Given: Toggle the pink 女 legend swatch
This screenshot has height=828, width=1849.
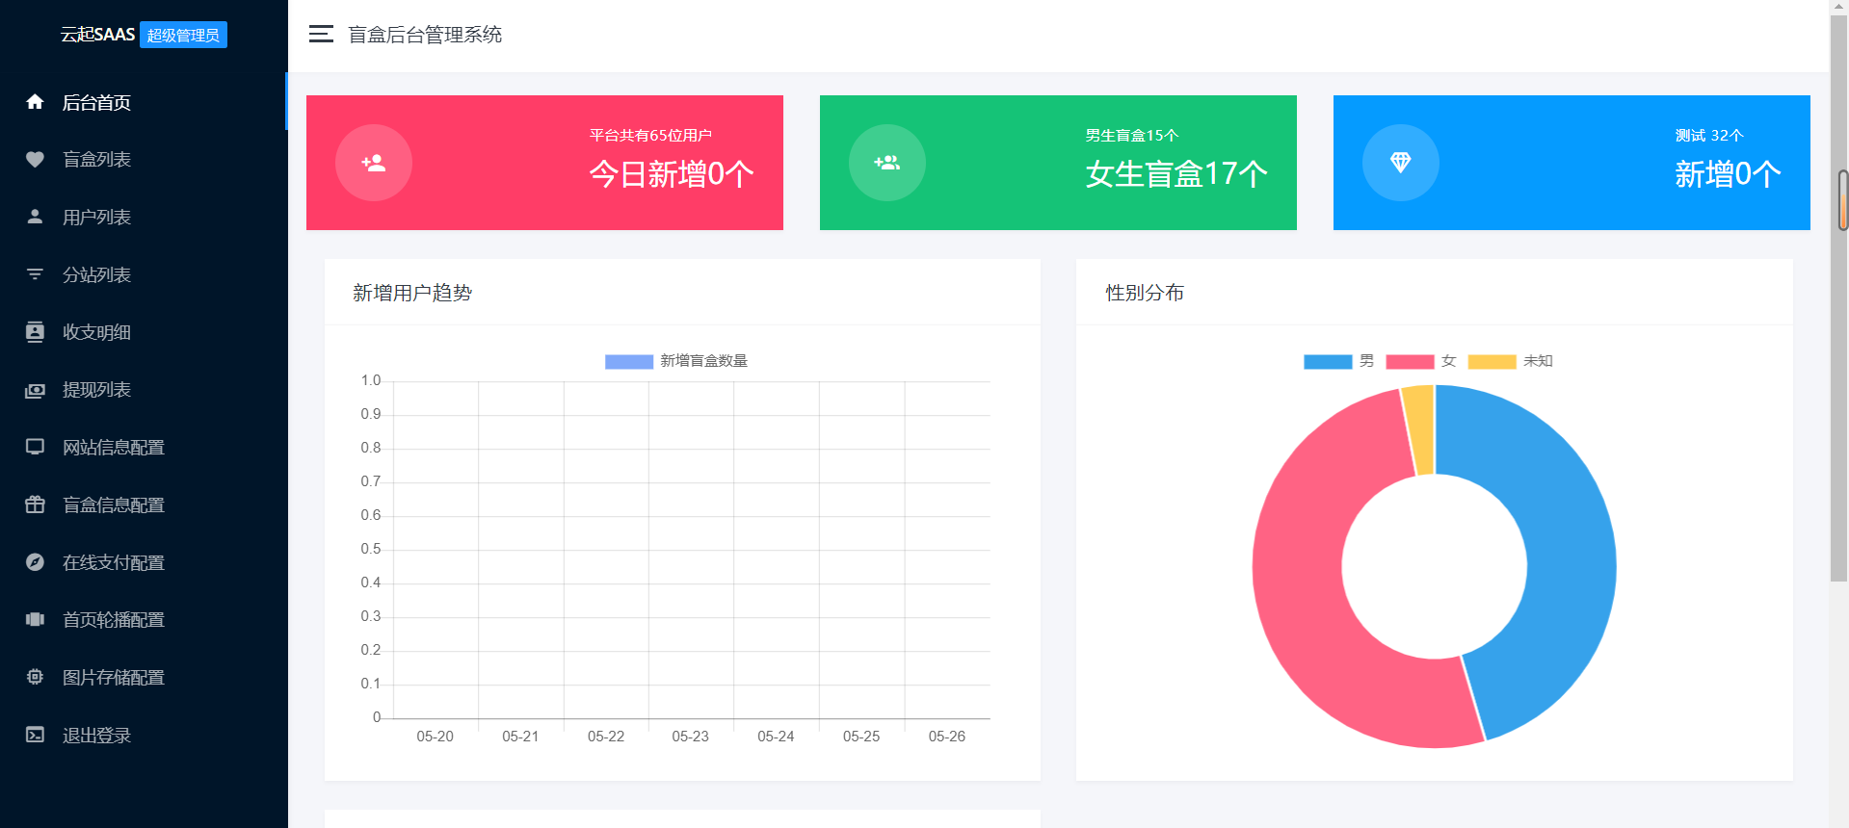Looking at the screenshot, I should 1410,361.
